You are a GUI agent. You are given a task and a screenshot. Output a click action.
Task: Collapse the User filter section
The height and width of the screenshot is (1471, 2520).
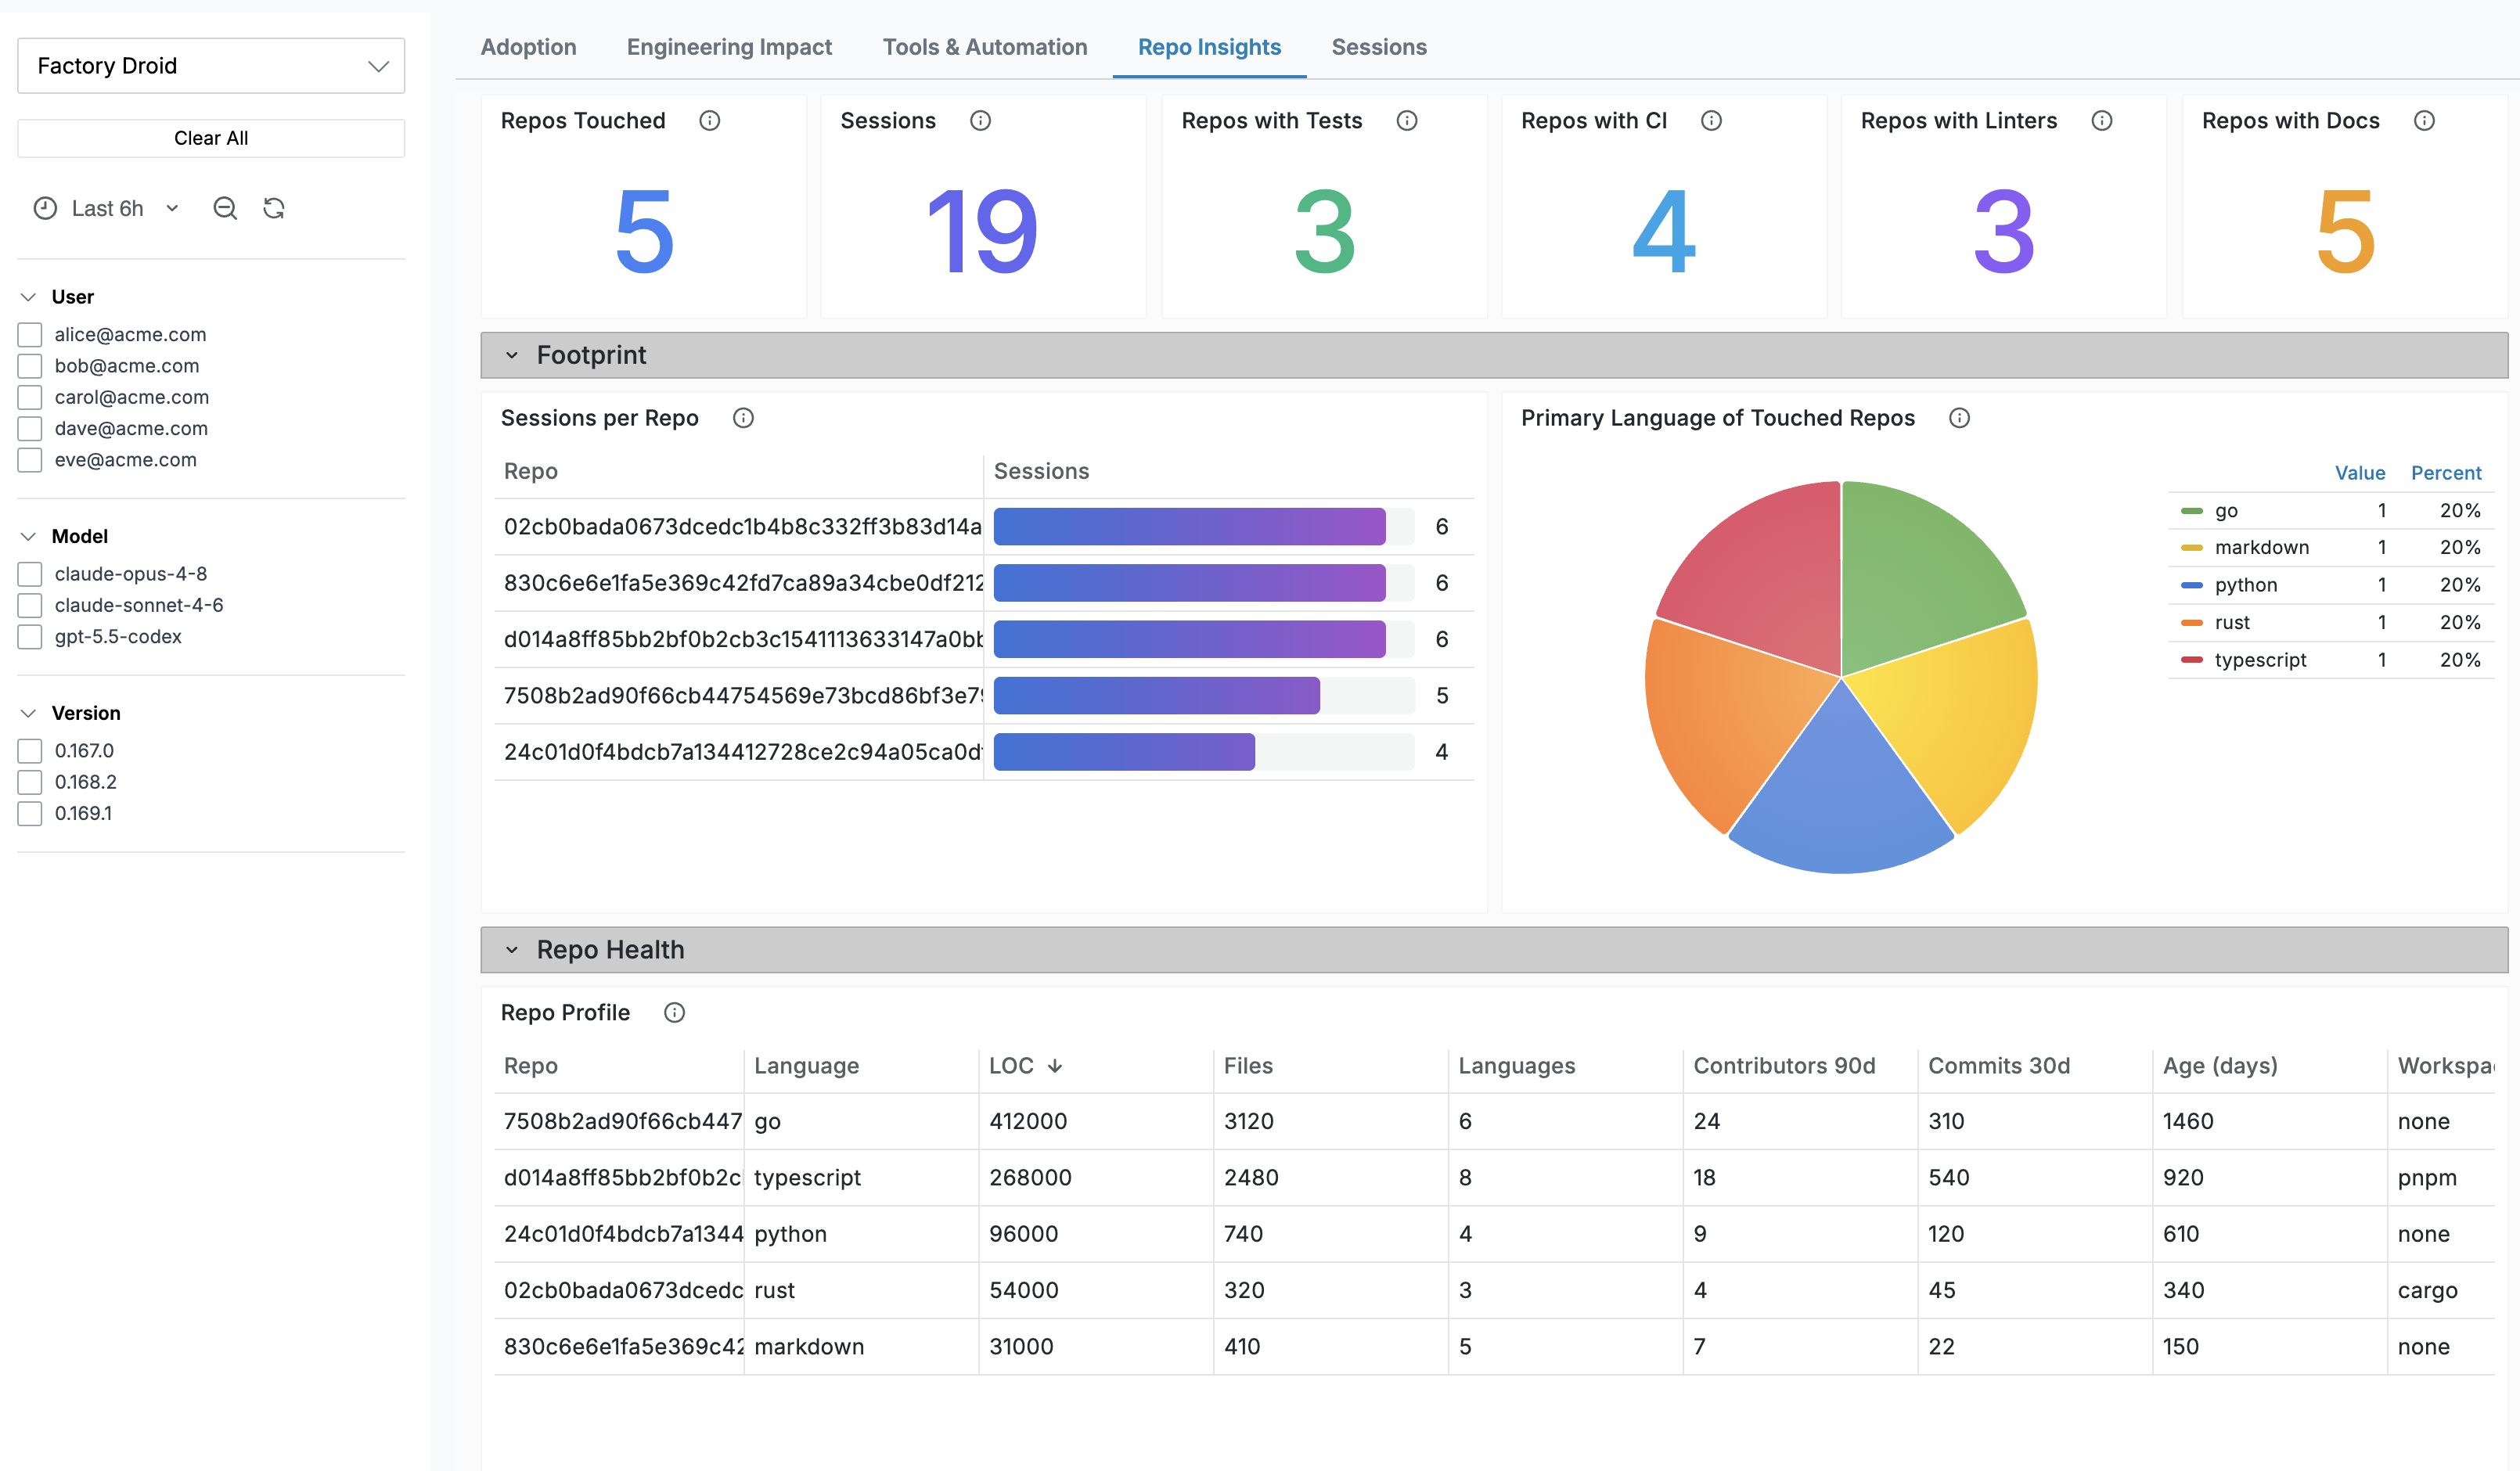(29, 297)
